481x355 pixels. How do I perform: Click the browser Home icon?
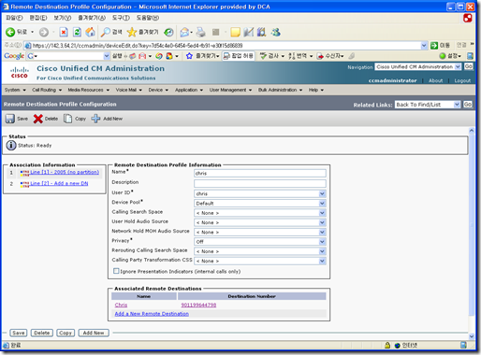[x=90, y=32]
